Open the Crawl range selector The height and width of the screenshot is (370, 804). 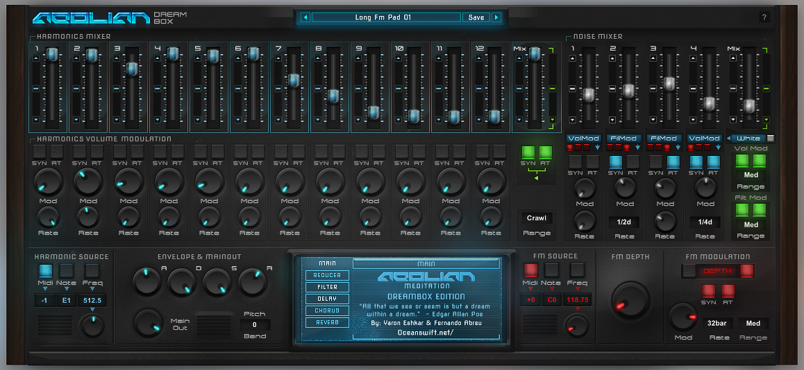537,218
